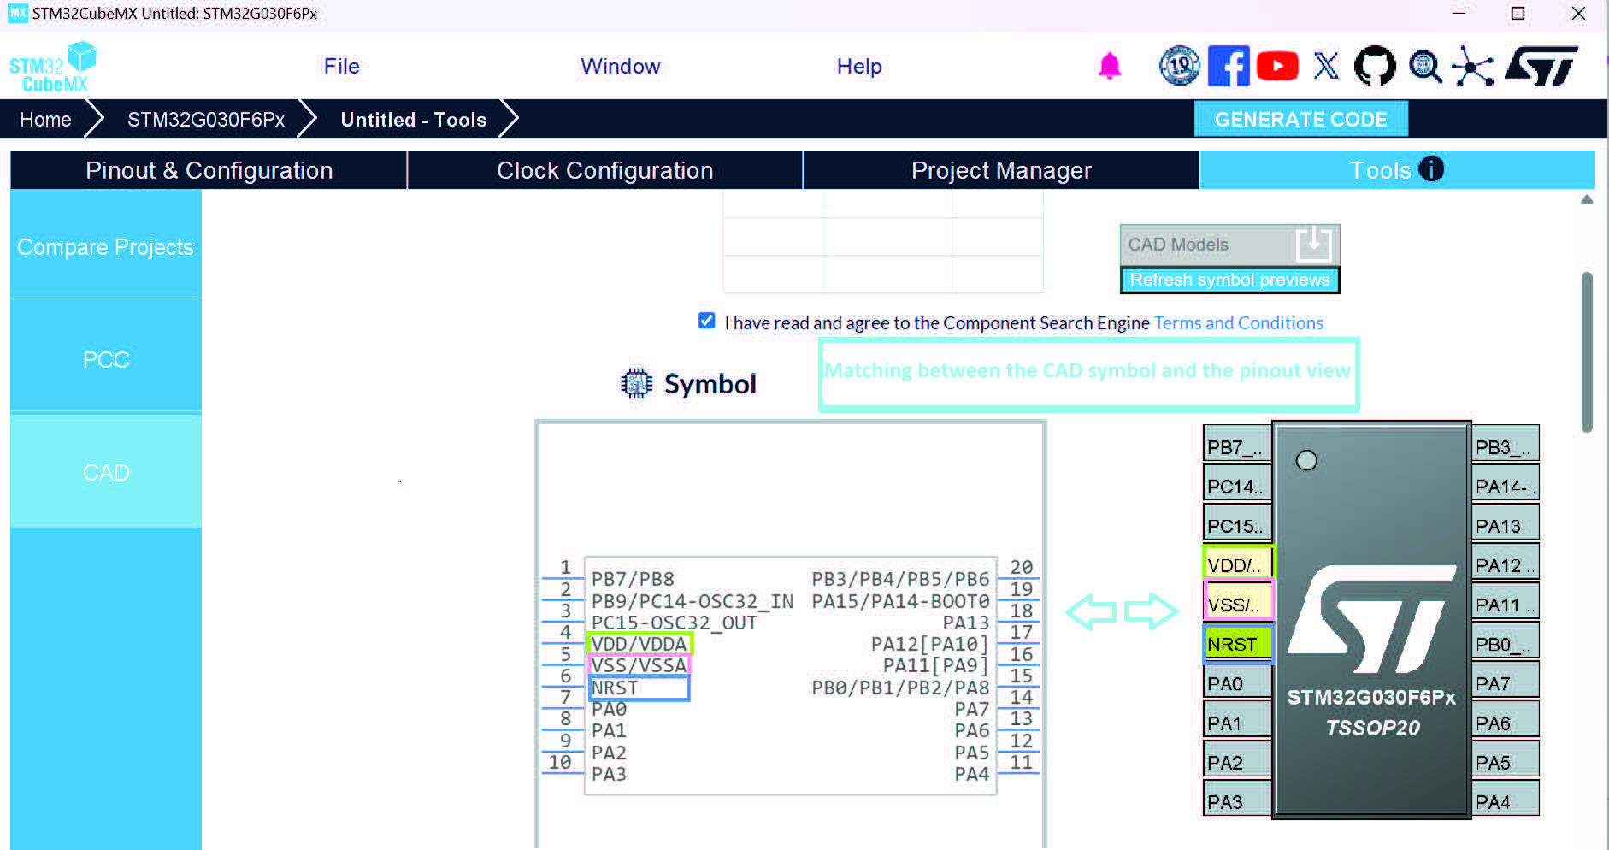This screenshot has width=1609, height=850.
Task: Click the CAD Models button
Action: click(1229, 245)
